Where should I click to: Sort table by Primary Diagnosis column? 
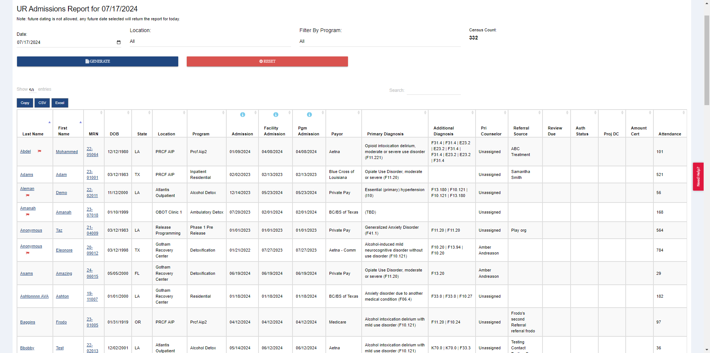[395, 124]
